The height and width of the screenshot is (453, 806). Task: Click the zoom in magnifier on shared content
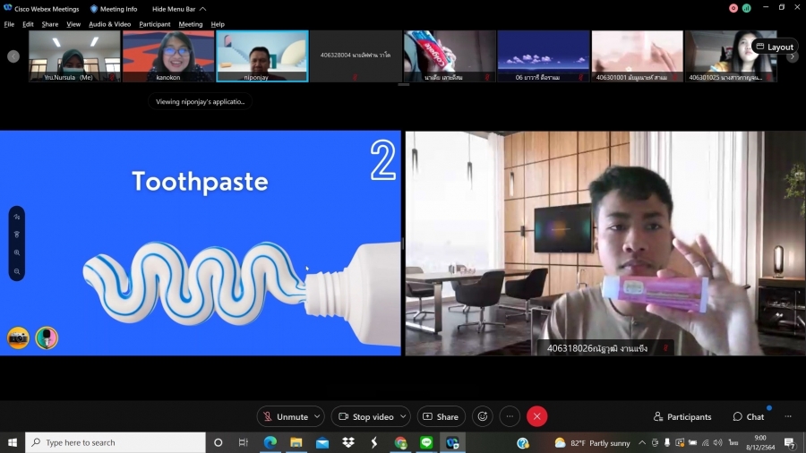click(x=17, y=252)
